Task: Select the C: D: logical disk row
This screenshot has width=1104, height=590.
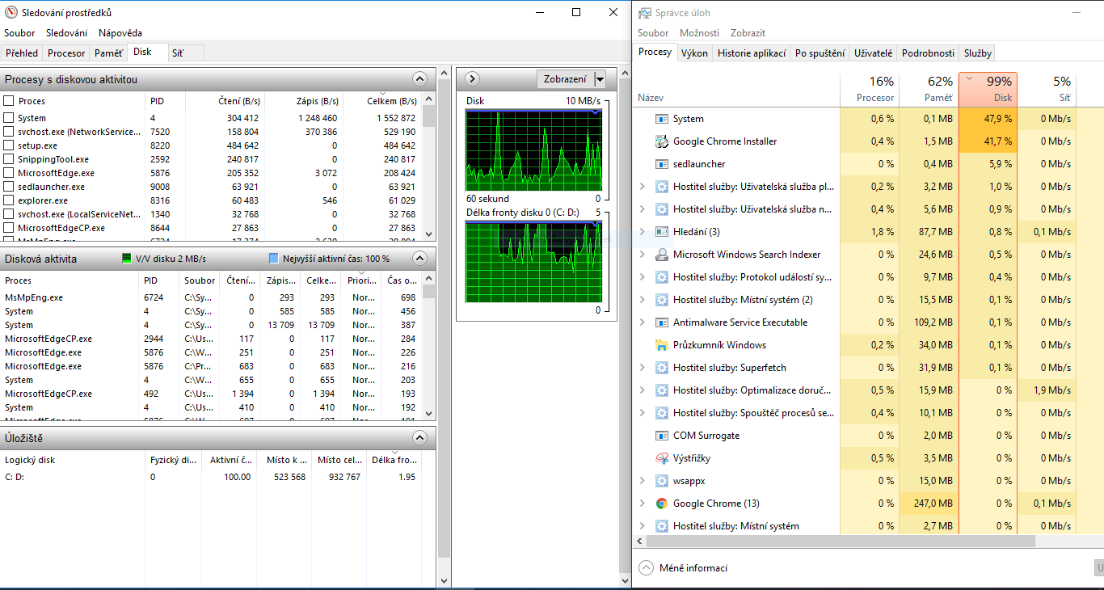Action: (x=212, y=477)
